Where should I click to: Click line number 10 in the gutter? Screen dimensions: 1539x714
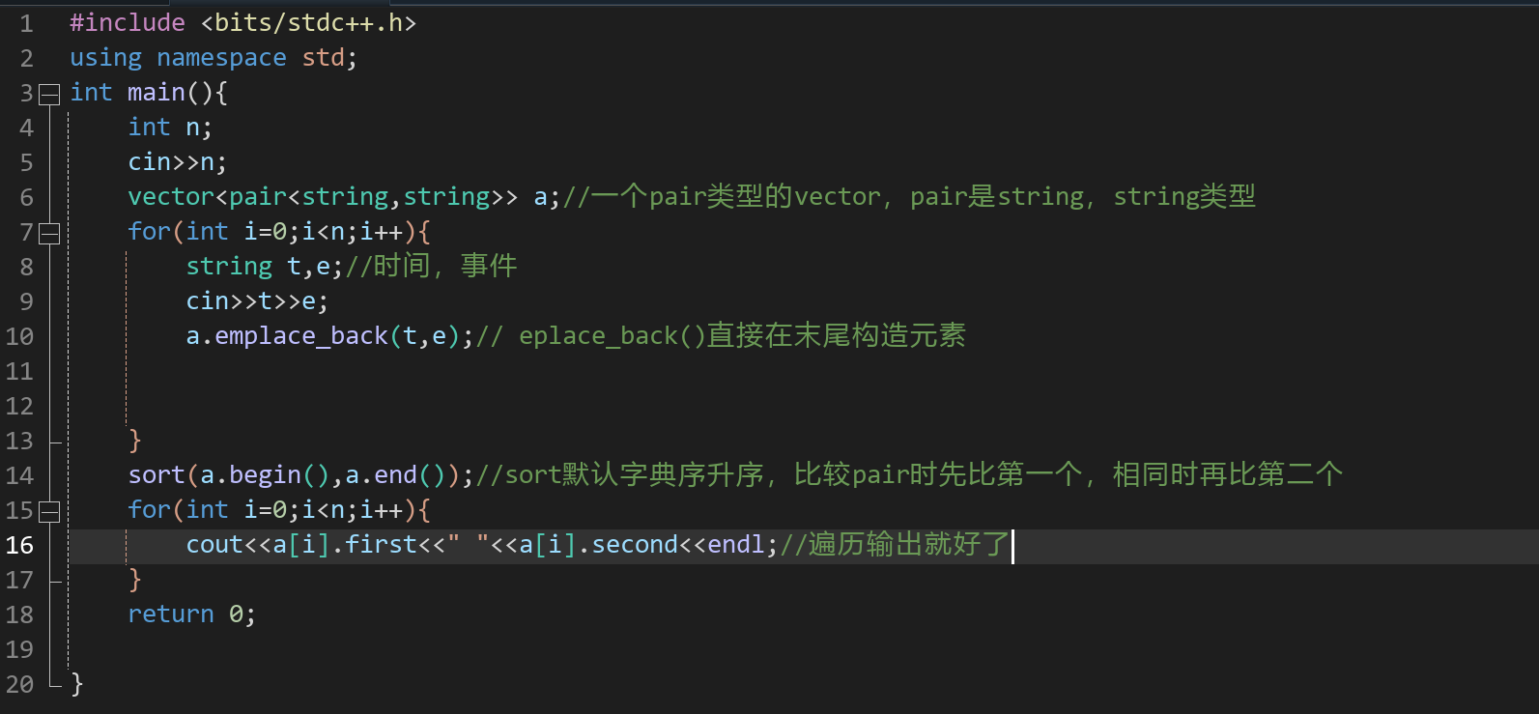coord(20,336)
